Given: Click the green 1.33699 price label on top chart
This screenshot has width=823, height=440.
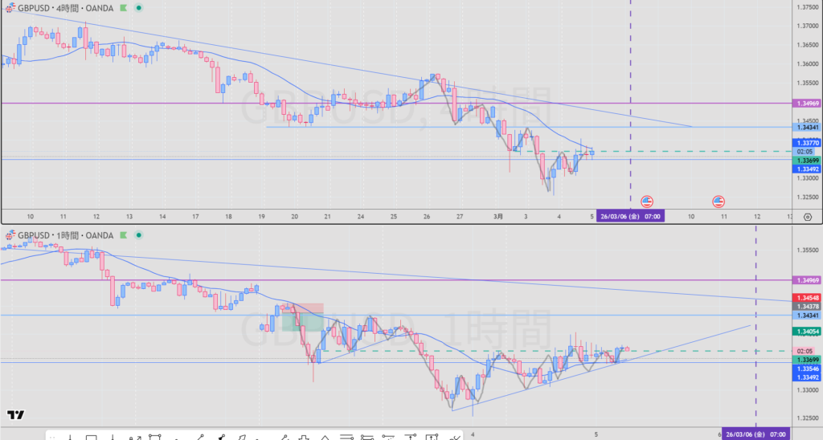Looking at the screenshot, I should click(x=807, y=161).
